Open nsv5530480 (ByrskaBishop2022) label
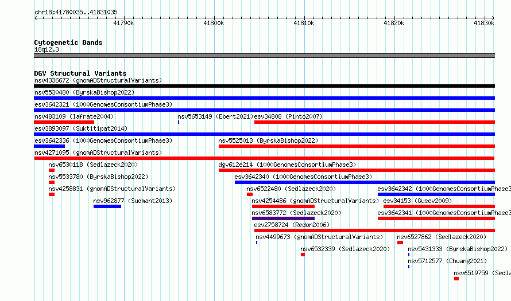 click(84, 92)
